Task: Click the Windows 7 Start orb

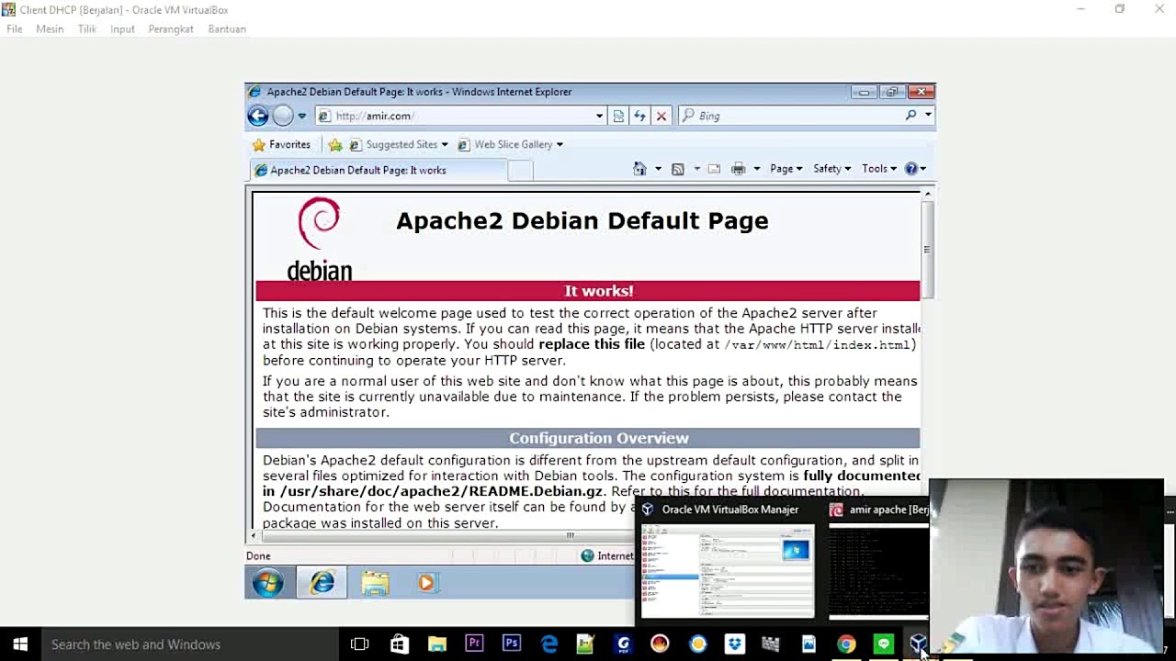Action: 268,583
